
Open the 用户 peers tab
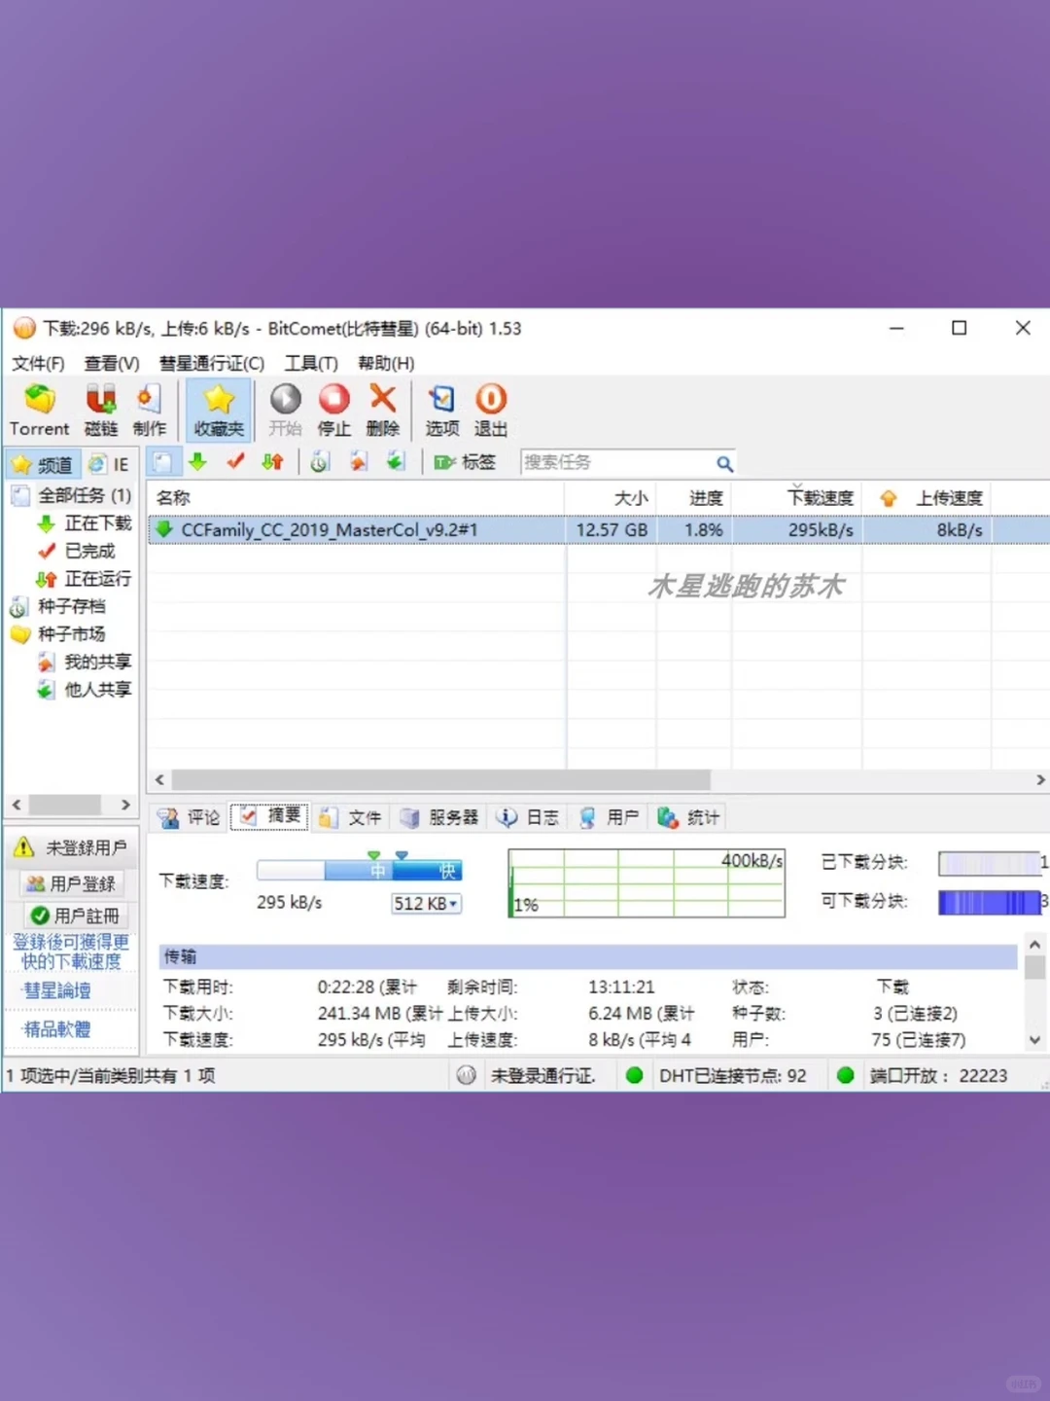[x=609, y=817]
